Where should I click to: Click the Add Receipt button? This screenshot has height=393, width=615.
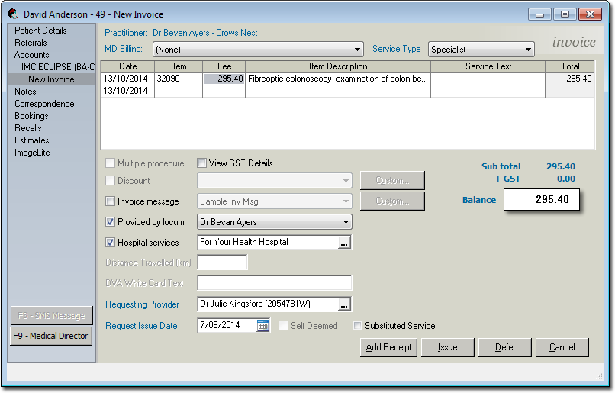tap(388, 347)
